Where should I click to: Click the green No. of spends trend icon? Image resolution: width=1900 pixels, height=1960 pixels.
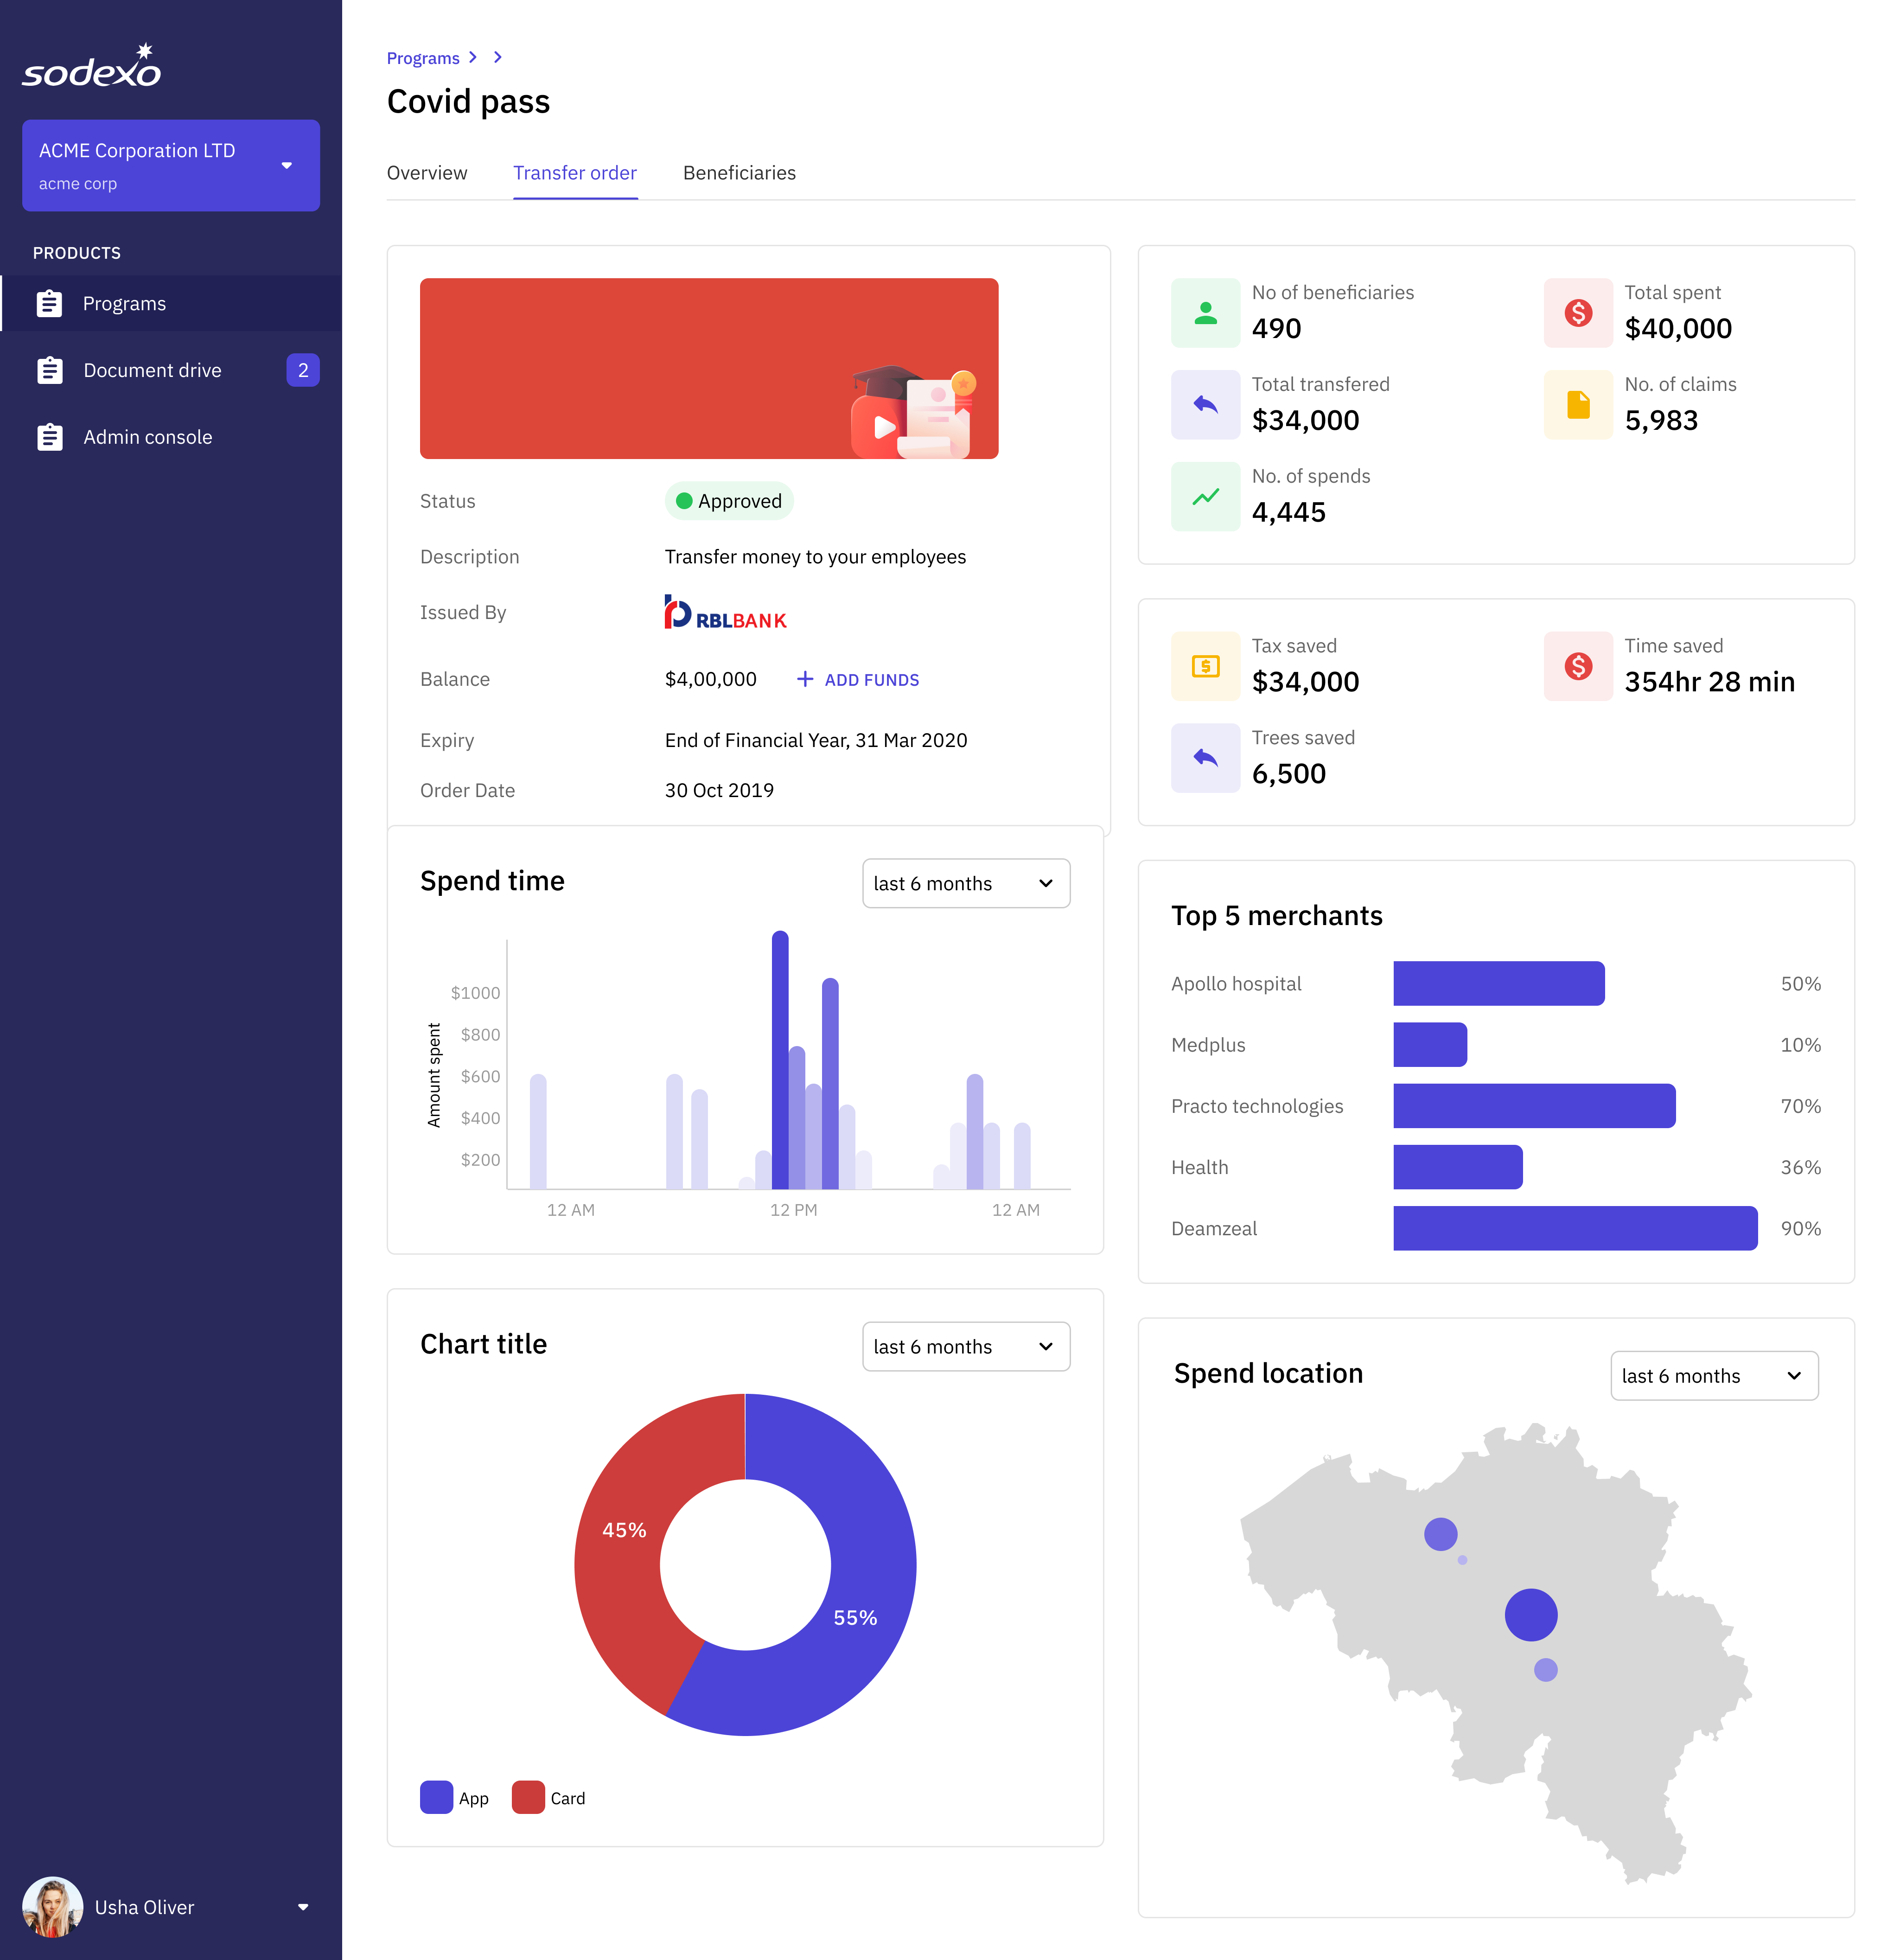pyautogui.click(x=1205, y=497)
